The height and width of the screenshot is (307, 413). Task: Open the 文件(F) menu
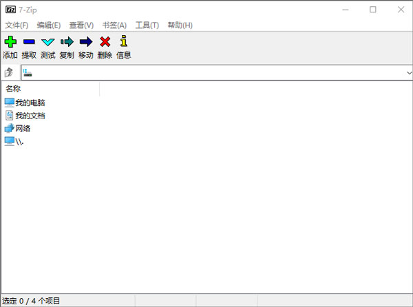17,25
